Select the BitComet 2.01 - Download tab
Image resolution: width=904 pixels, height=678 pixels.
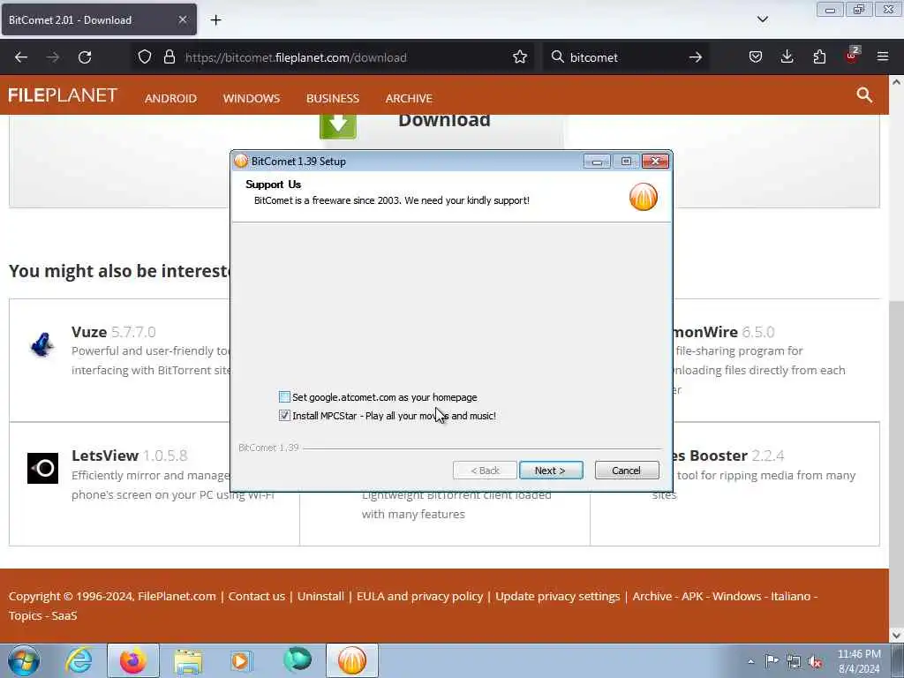click(x=99, y=19)
